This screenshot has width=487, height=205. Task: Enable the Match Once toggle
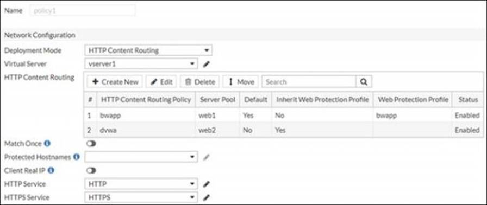[x=92, y=144]
